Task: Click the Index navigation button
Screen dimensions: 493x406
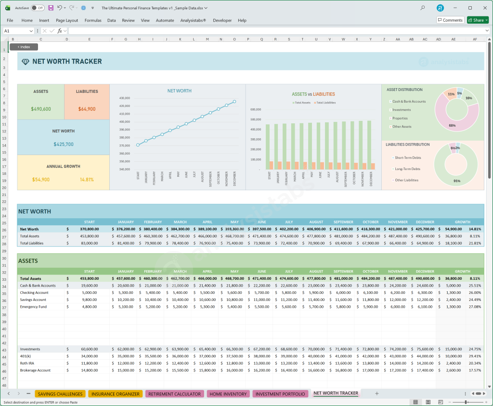Action: point(24,47)
